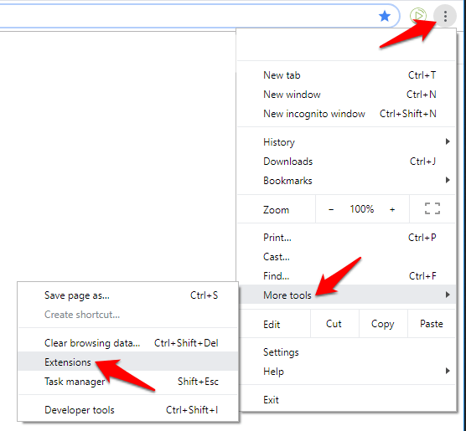Expand the More tools submenu
The height and width of the screenshot is (431, 466).
(346, 295)
